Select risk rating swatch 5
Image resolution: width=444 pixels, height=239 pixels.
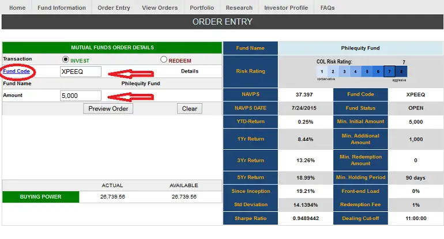[x=367, y=71]
